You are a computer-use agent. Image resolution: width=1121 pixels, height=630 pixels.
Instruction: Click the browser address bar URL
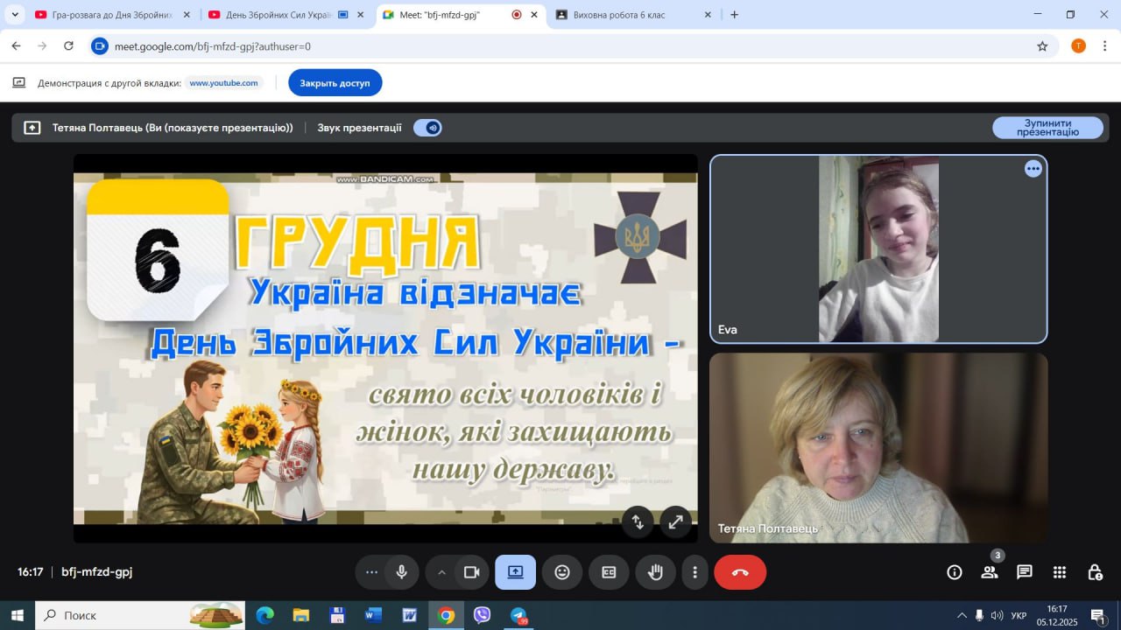(213, 46)
